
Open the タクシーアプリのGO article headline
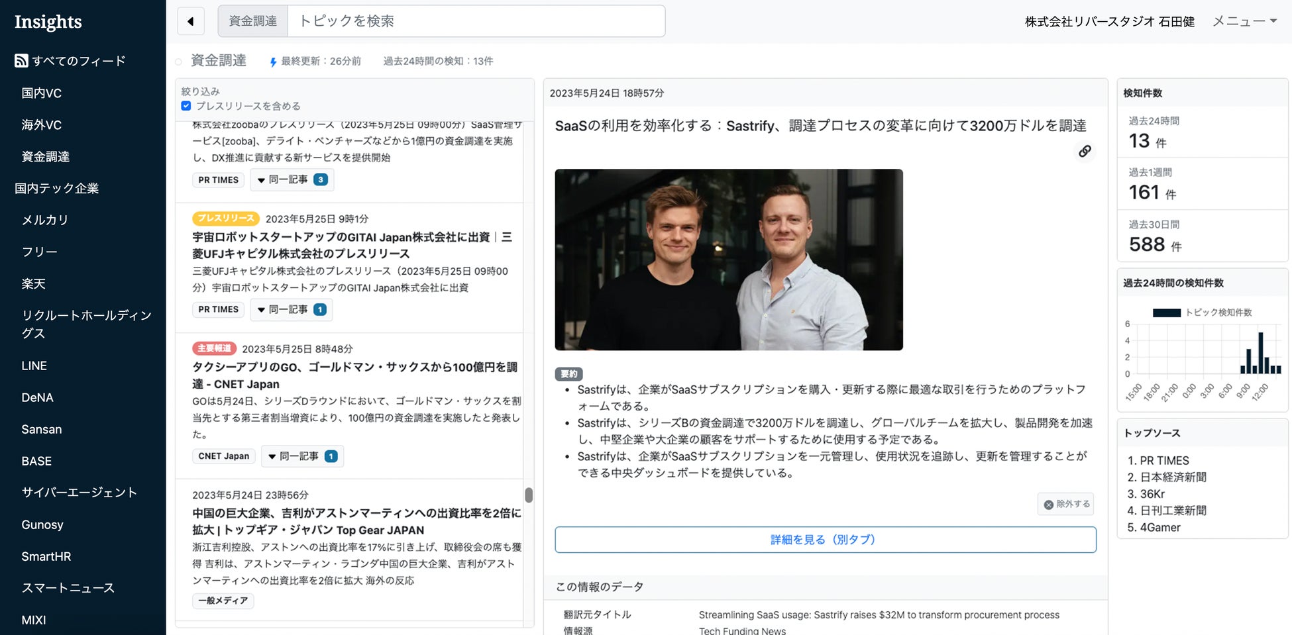coord(354,375)
